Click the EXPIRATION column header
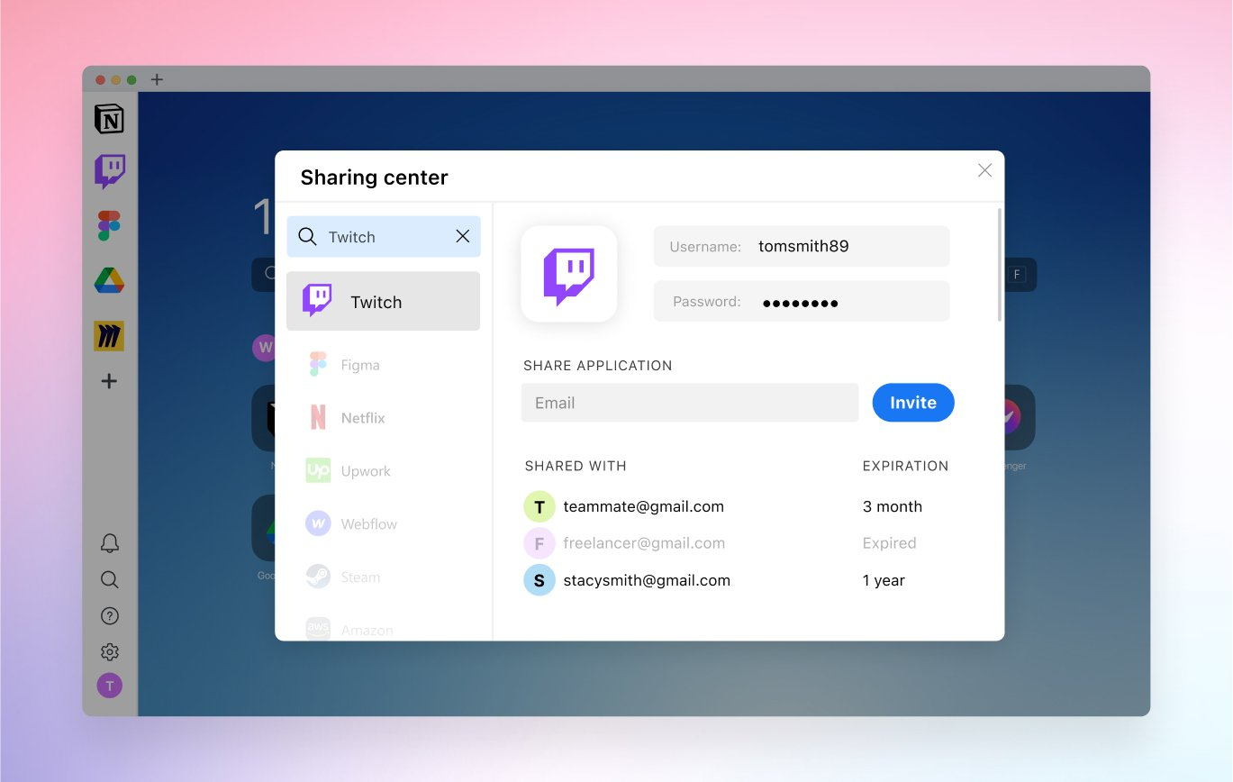 click(x=905, y=466)
